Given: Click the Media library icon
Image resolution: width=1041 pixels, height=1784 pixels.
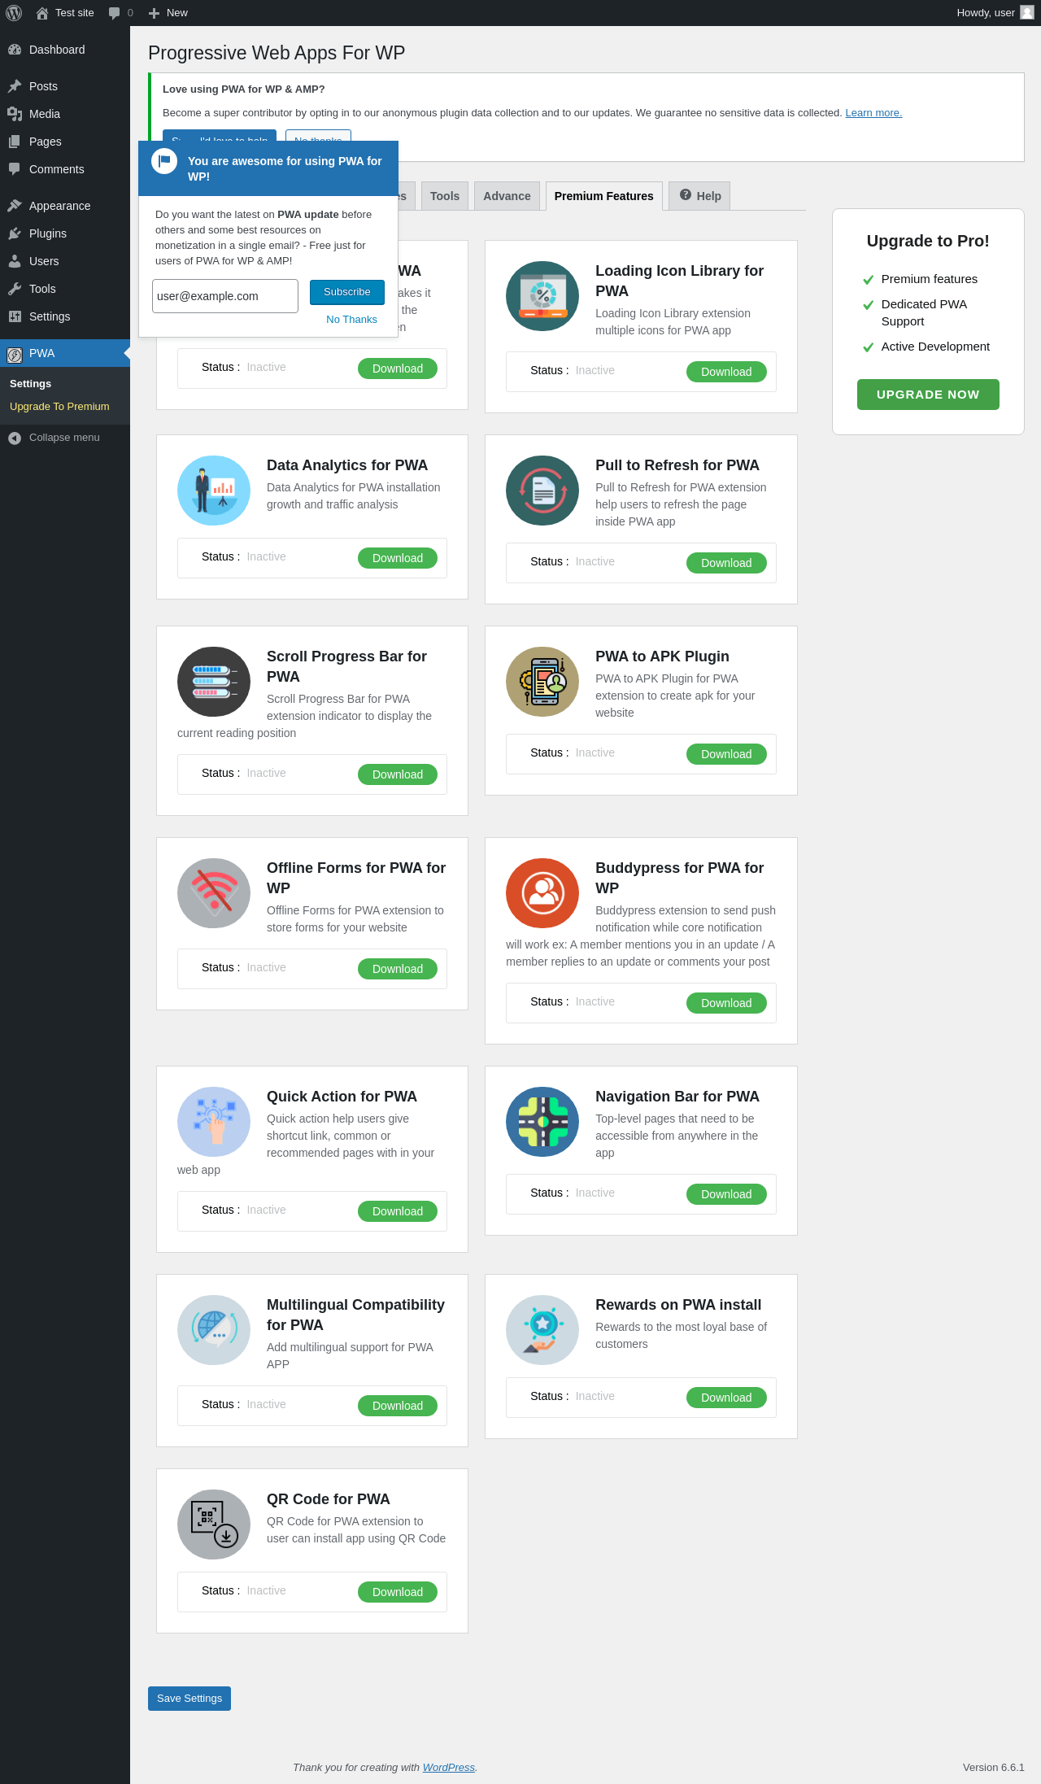Looking at the screenshot, I should click(x=15, y=114).
